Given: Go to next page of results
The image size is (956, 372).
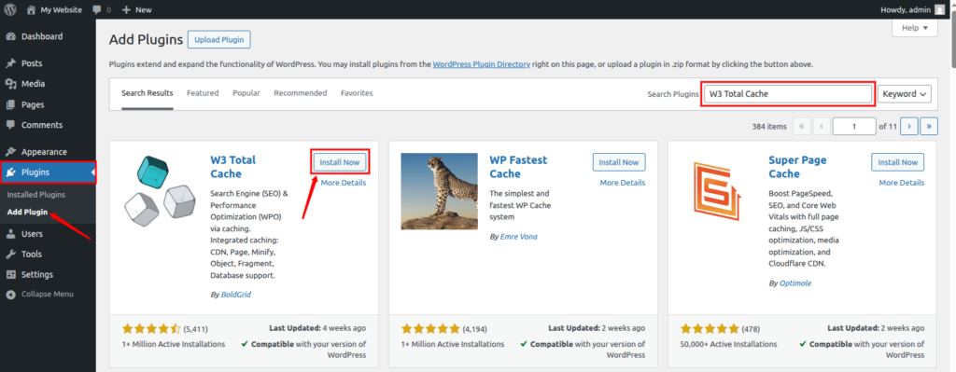Looking at the screenshot, I should [909, 126].
